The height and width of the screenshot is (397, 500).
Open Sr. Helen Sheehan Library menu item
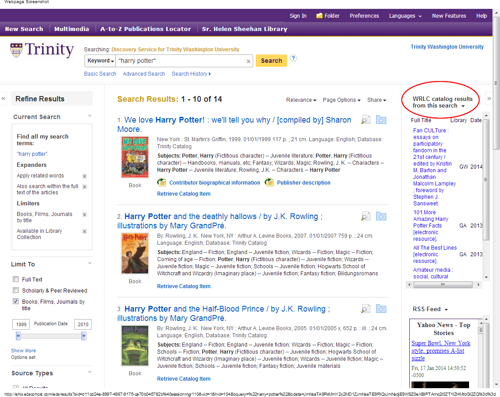click(x=245, y=29)
